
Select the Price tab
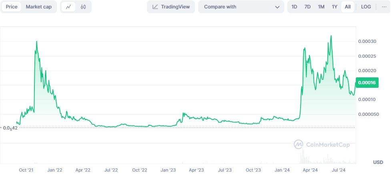tap(12, 7)
